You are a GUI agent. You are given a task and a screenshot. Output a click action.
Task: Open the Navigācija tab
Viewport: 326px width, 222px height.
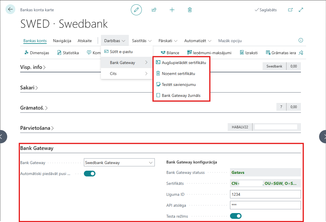pyautogui.click(x=62, y=41)
